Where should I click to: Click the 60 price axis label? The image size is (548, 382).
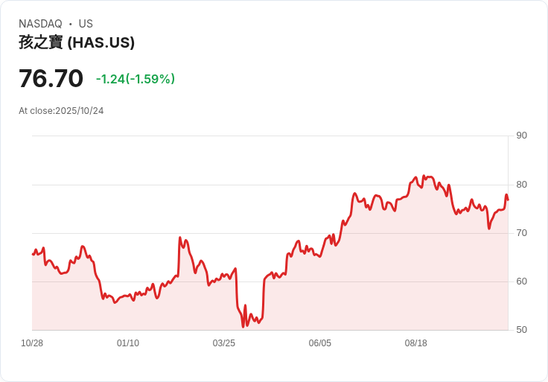[522, 281]
